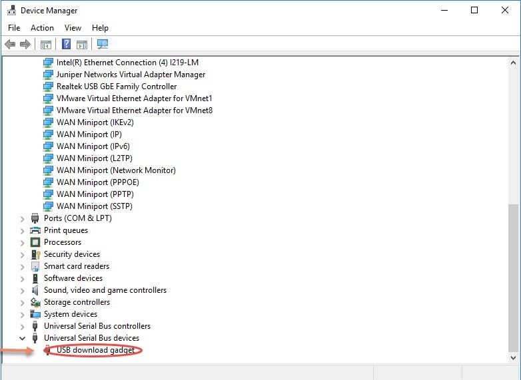Click Show/Hide Console Tree toolbar icon

click(x=46, y=45)
